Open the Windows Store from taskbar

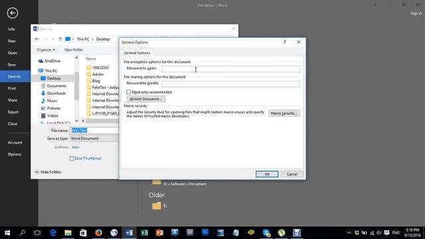83,233
